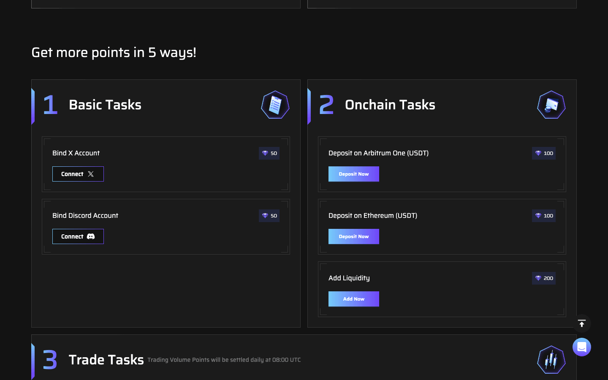
Task: Click the 100 points value for Ethereum deposit
Action: click(x=548, y=216)
